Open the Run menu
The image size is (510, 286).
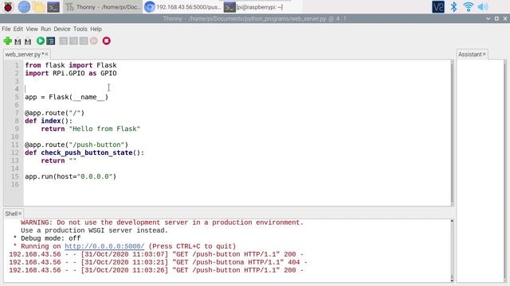pyautogui.click(x=46, y=29)
